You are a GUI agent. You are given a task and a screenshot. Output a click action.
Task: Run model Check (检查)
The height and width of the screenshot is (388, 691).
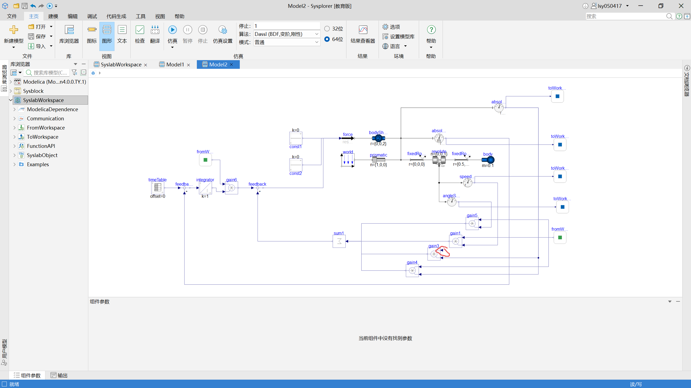[x=140, y=34]
